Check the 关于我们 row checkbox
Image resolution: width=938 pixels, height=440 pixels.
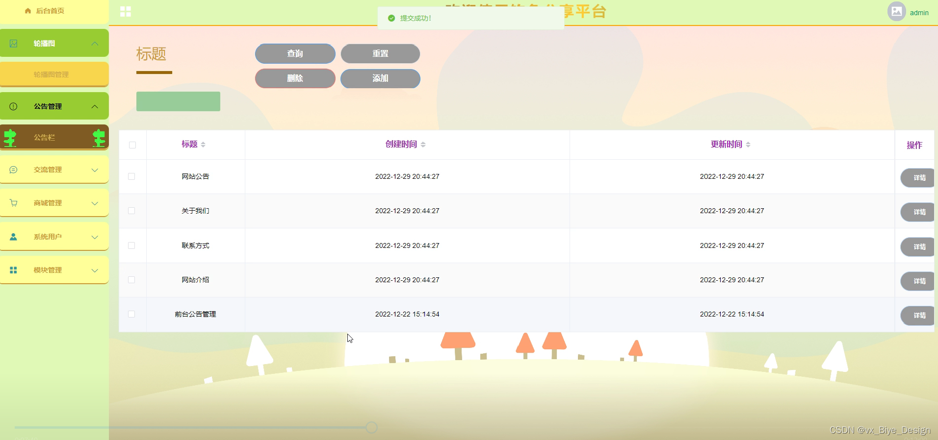point(131,211)
